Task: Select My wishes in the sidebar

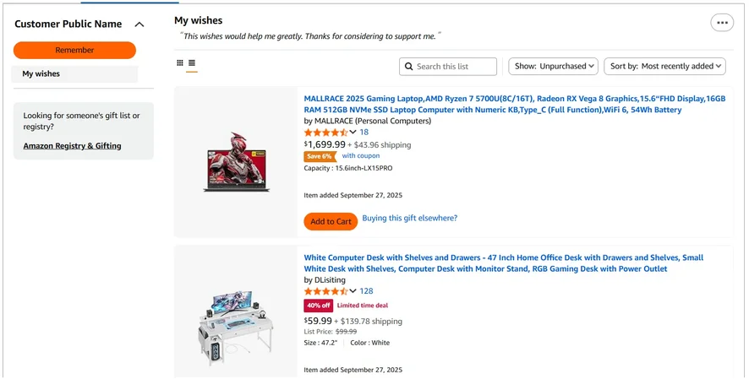Action: click(x=74, y=74)
